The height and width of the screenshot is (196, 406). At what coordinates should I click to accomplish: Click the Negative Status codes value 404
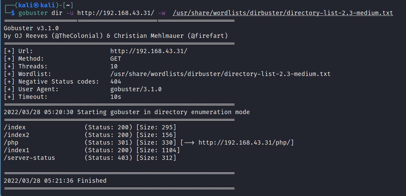pos(116,82)
